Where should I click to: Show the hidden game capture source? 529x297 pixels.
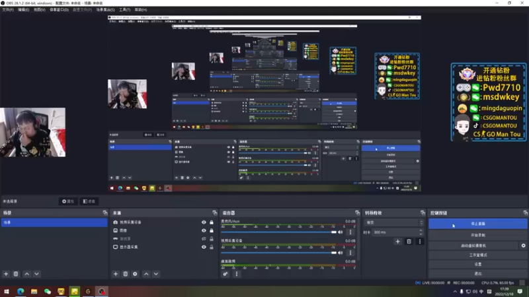204,239
